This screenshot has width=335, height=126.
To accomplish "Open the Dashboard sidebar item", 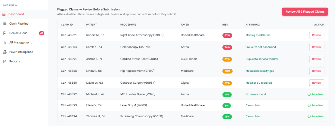I will pyautogui.click(x=24, y=14).
